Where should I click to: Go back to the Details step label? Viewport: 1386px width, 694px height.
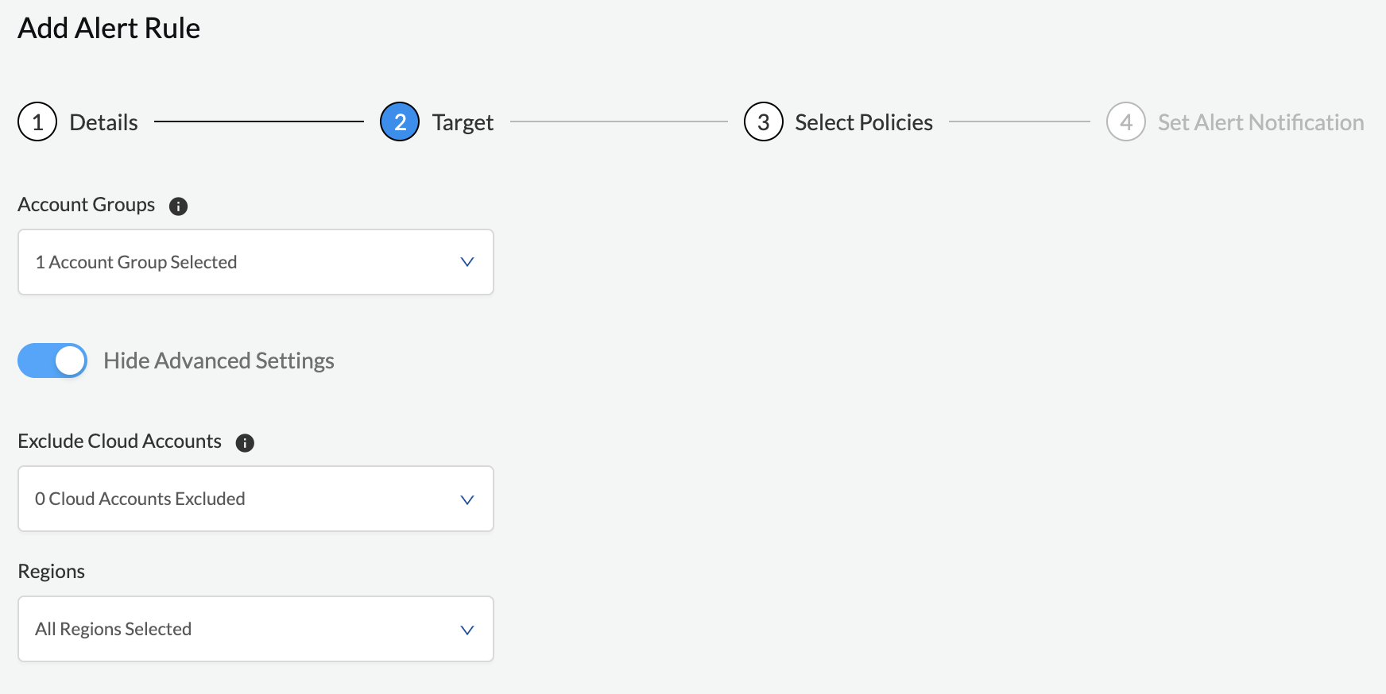tap(103, 122)
